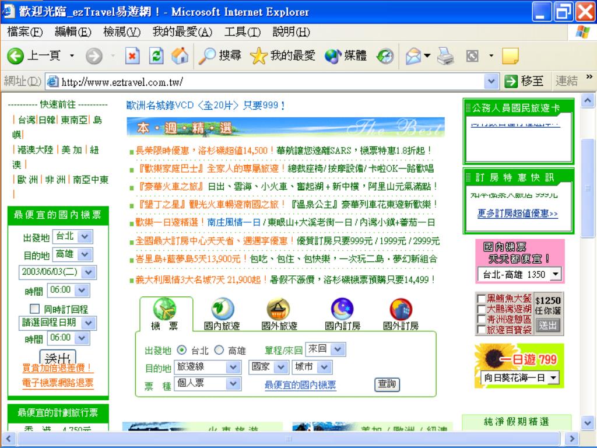Click the 送出 button beside $1250
Screen dimensions: 597x448
pyautogui.click(x=547, y=325)
